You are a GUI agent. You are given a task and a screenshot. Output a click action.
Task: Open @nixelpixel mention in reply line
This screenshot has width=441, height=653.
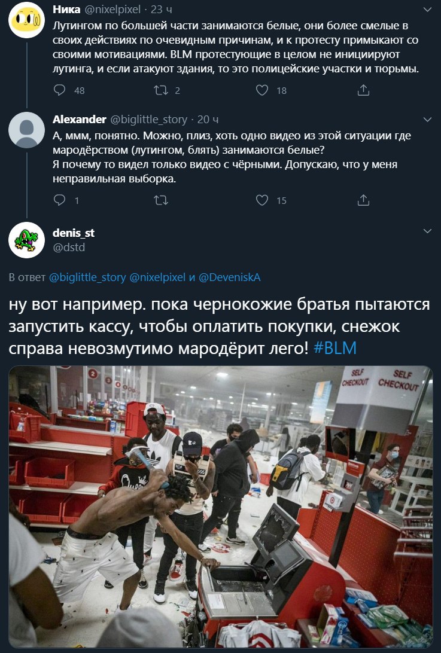(157, 277)
